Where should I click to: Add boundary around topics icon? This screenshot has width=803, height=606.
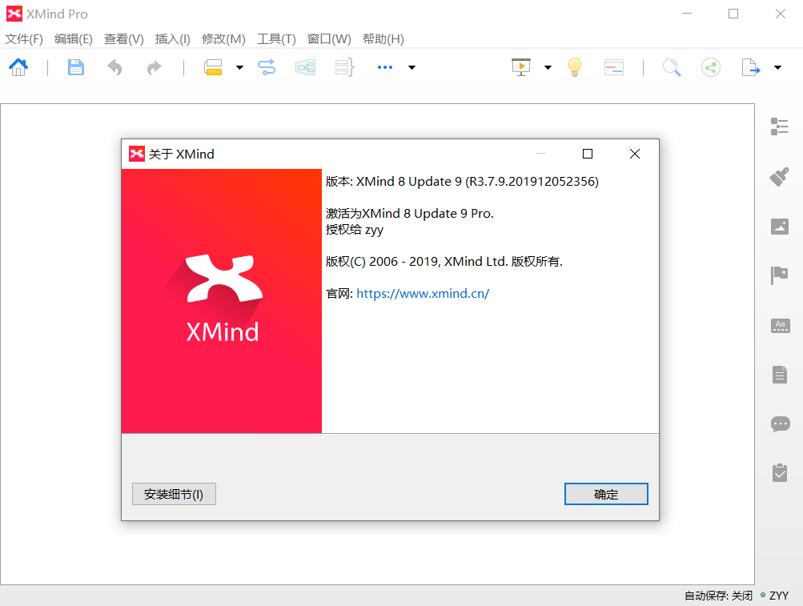click(305, 67)
